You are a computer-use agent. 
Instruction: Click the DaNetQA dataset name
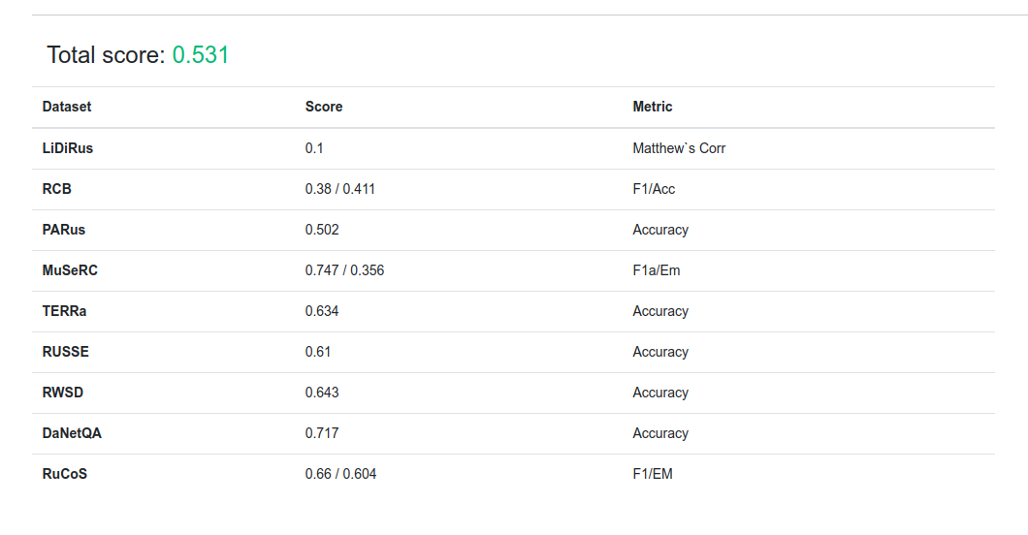click(72, 433)
